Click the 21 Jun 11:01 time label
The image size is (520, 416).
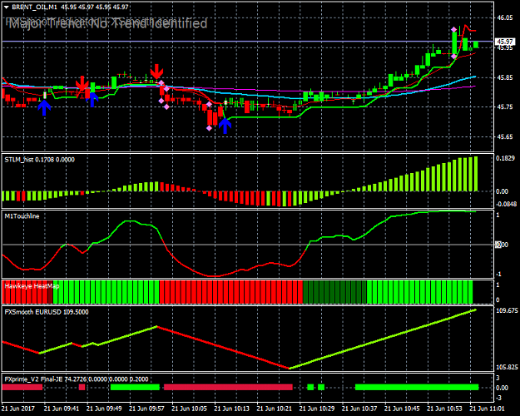pyautogui.click(x=487, y=409)
